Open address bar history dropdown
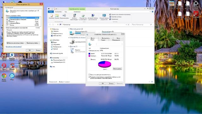202x114 pixels. click(126, 25)
